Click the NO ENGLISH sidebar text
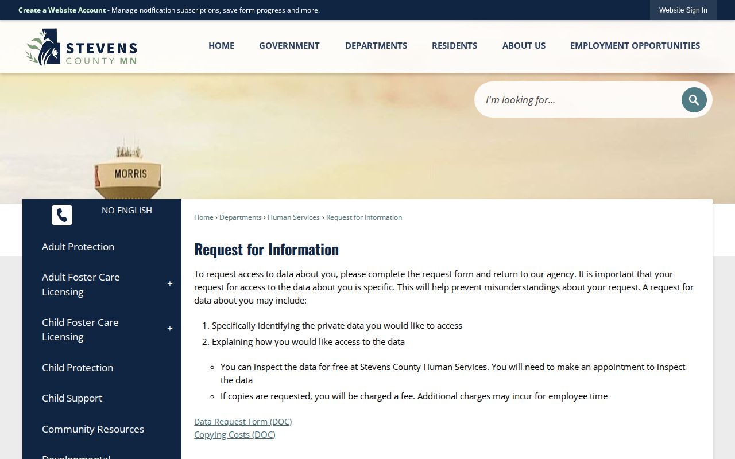The image size is (735, 459). 127,211
